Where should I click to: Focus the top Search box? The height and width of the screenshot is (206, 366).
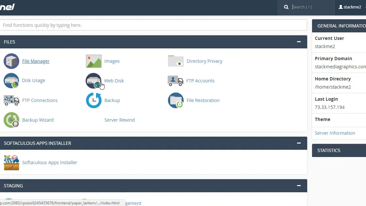(x=310, y=7)
